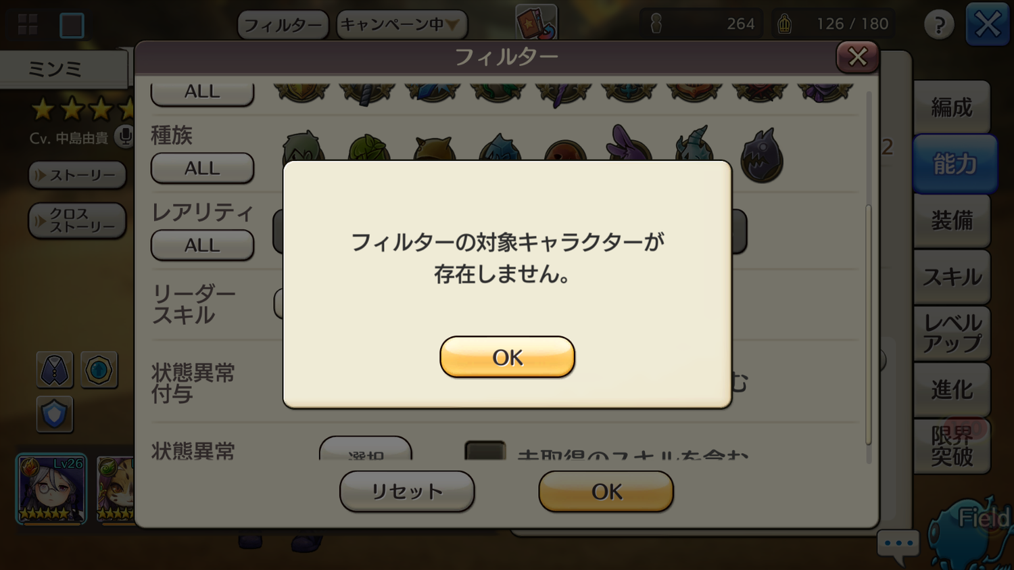Toggle the 種族 ALL button
Viewport: 1014px width, 570px height.
pyautogui.click(x=202, y=168)
